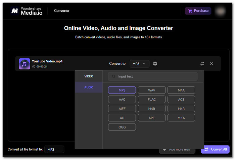Select the AIFF format option

click(x=122, y=109)
